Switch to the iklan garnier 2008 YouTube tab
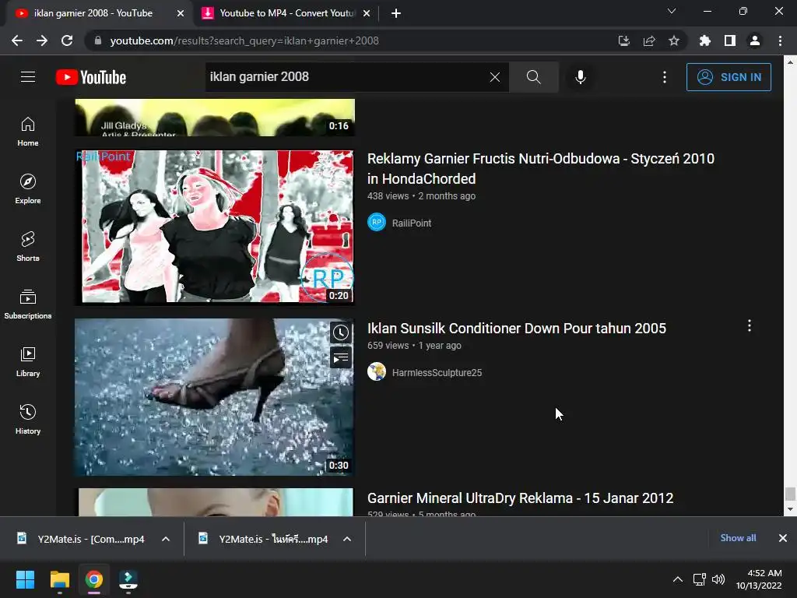The height and width of the screenshot is (598, 797). pos(93,13)
